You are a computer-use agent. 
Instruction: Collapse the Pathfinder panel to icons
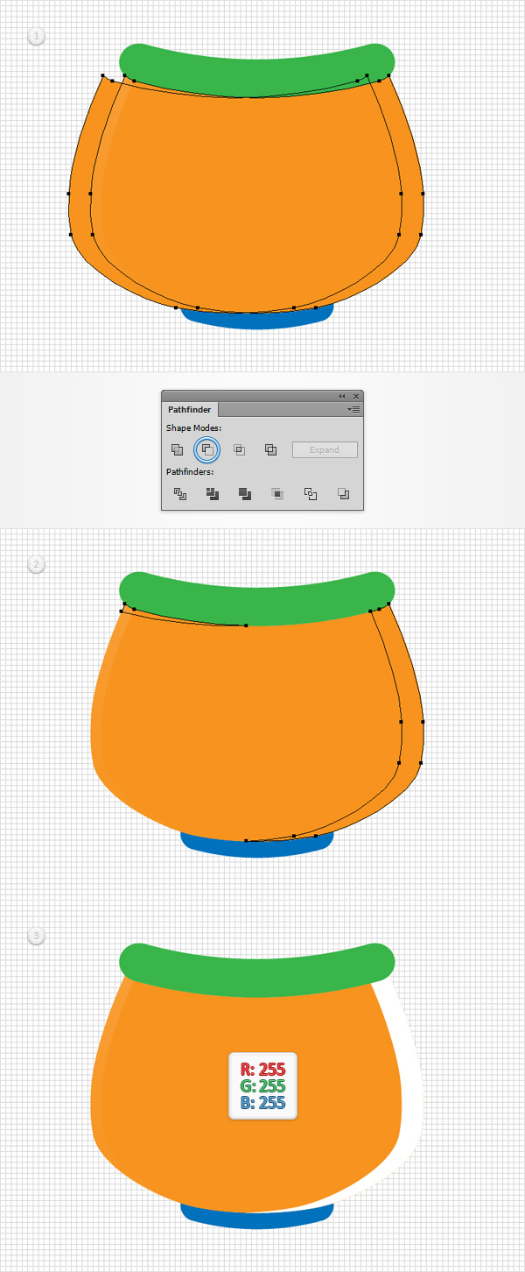(342, 396)
